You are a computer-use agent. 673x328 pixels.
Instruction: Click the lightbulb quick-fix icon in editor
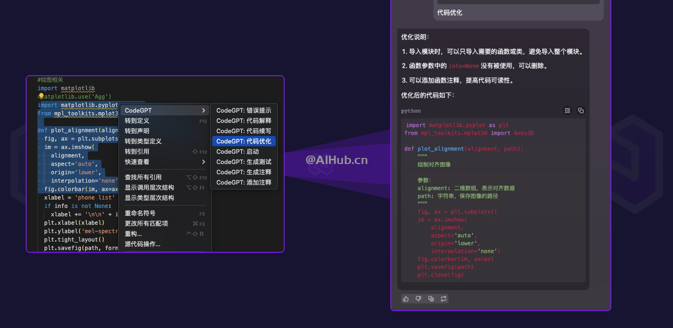click(x=41, y=96)
